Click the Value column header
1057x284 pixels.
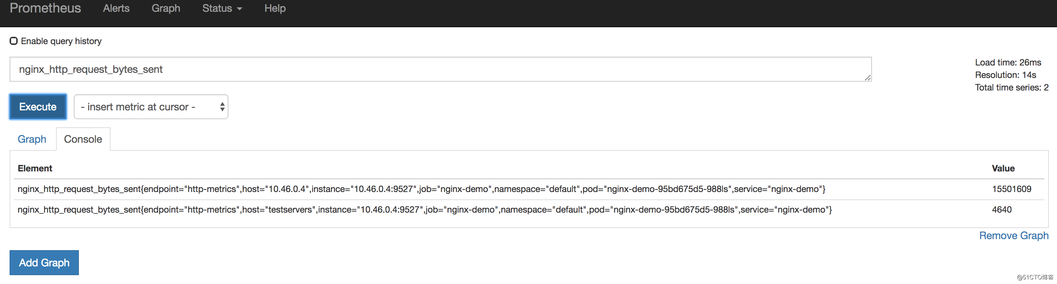(1003, 168)
